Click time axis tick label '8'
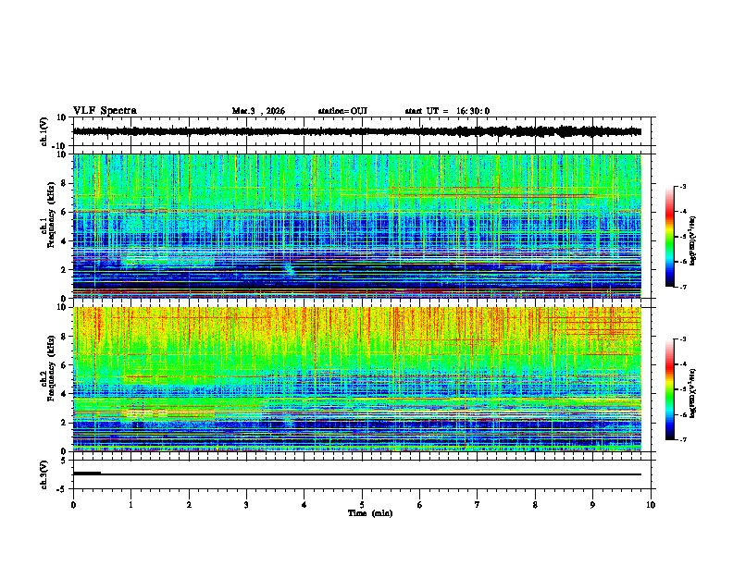Screen dimensions: 733x566 coord(535,505)
